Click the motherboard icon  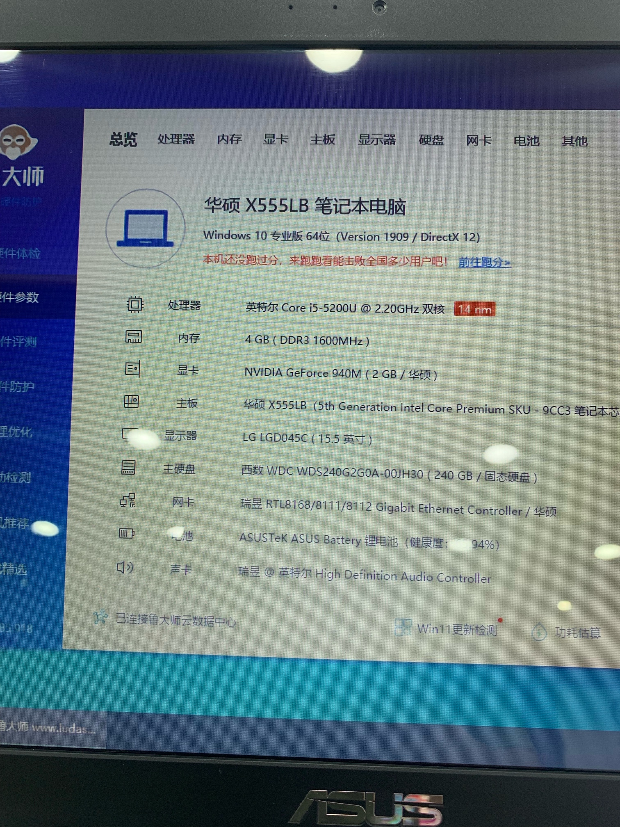[x=132, y=401]
